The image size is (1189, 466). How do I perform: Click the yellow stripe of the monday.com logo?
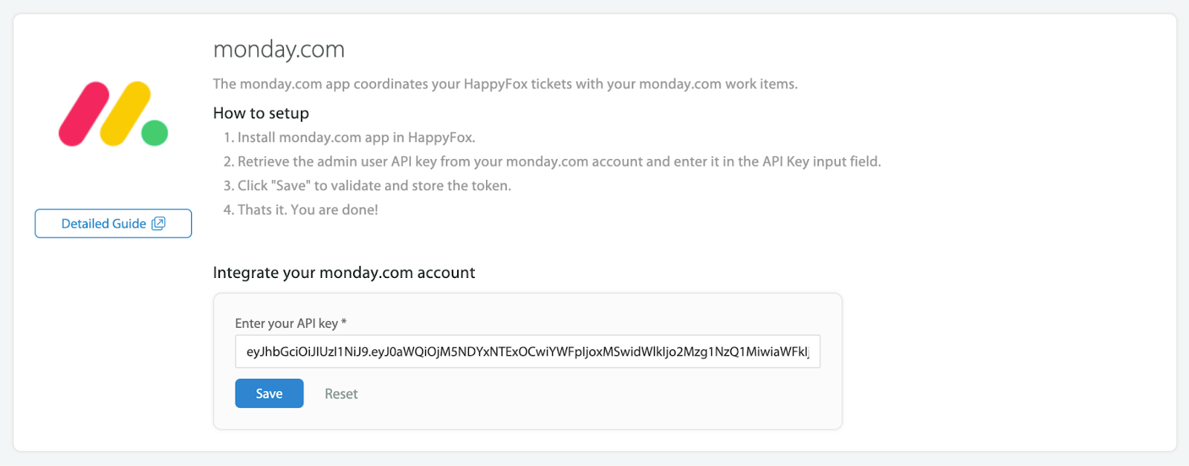[x=126, y=114]
